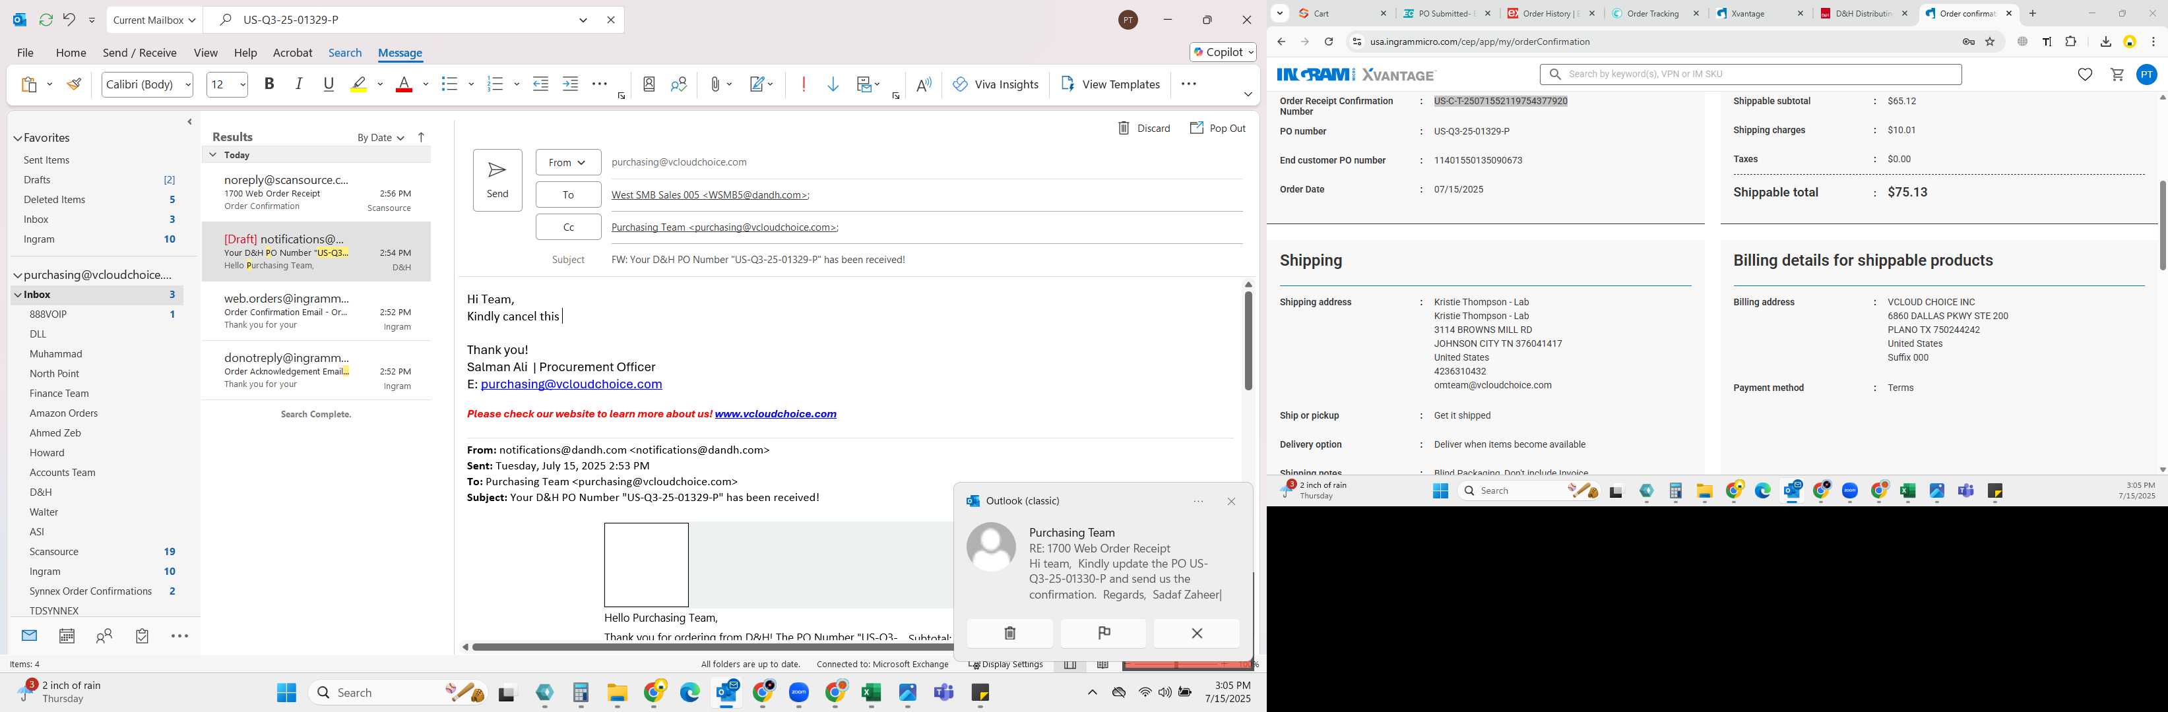
Task: Click the Signature icon
Action: click(757, 84)
